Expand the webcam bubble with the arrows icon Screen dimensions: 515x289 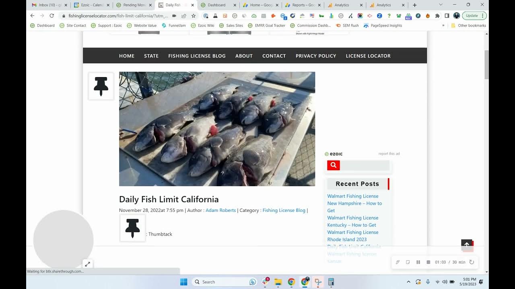click(x=87, y=264)
